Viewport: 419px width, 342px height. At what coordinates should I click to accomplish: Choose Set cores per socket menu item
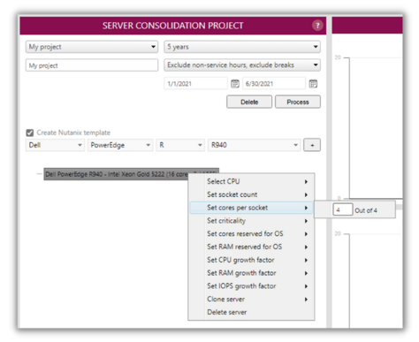(x=251, y=208)
